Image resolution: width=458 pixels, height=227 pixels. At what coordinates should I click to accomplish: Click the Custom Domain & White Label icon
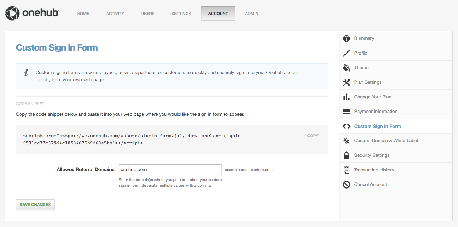click(x=346, y=141)
